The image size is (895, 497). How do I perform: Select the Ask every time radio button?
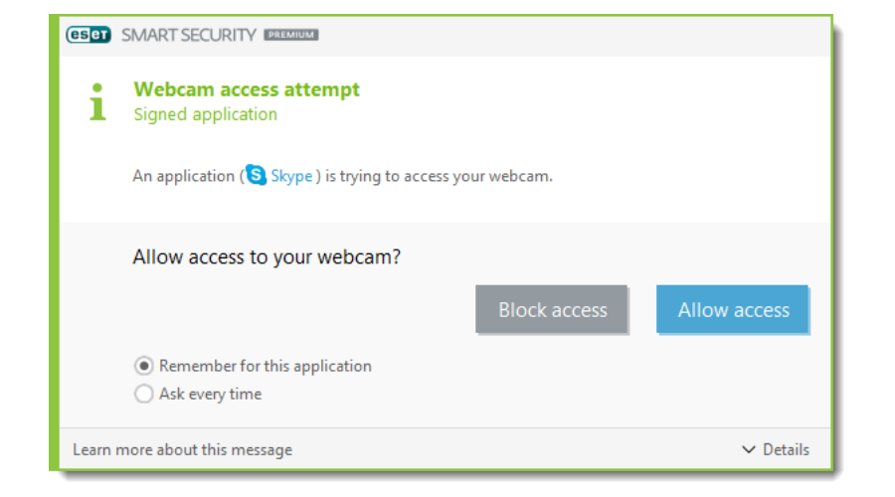click(x=144, y=395)
